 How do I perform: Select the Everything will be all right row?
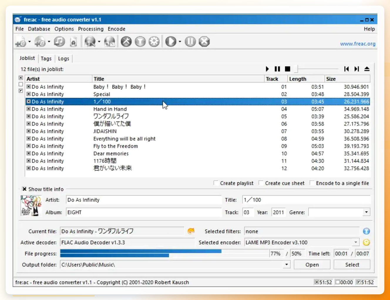click(x=198, y=139)
